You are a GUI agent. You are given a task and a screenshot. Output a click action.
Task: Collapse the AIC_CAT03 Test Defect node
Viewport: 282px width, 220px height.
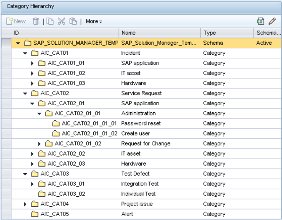coord(25,174)
